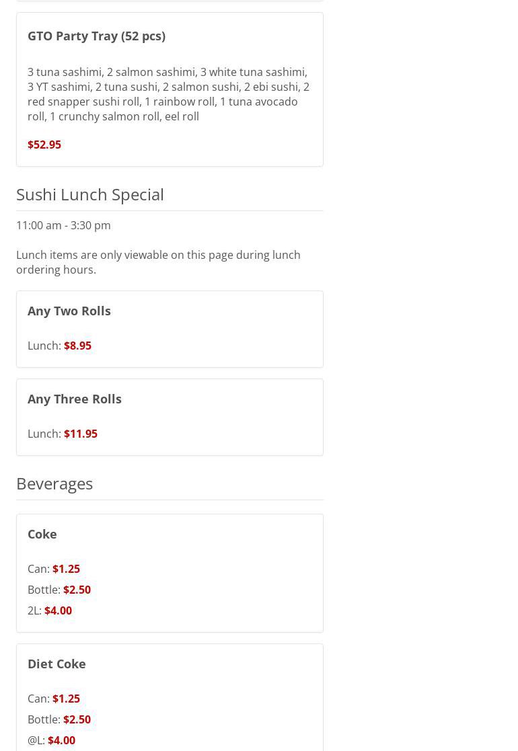This screenshot has height=751, width=518.
Task: Click the lunch ordering hours notice
Action: pos(158,262)
